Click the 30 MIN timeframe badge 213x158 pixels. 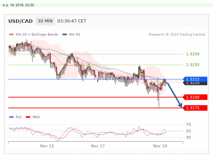(45, 21)
